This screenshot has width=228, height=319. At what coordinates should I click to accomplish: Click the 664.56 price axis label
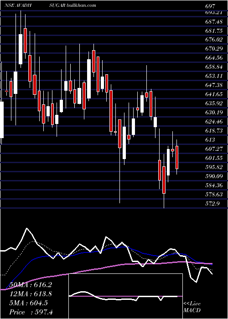point(214,58)
